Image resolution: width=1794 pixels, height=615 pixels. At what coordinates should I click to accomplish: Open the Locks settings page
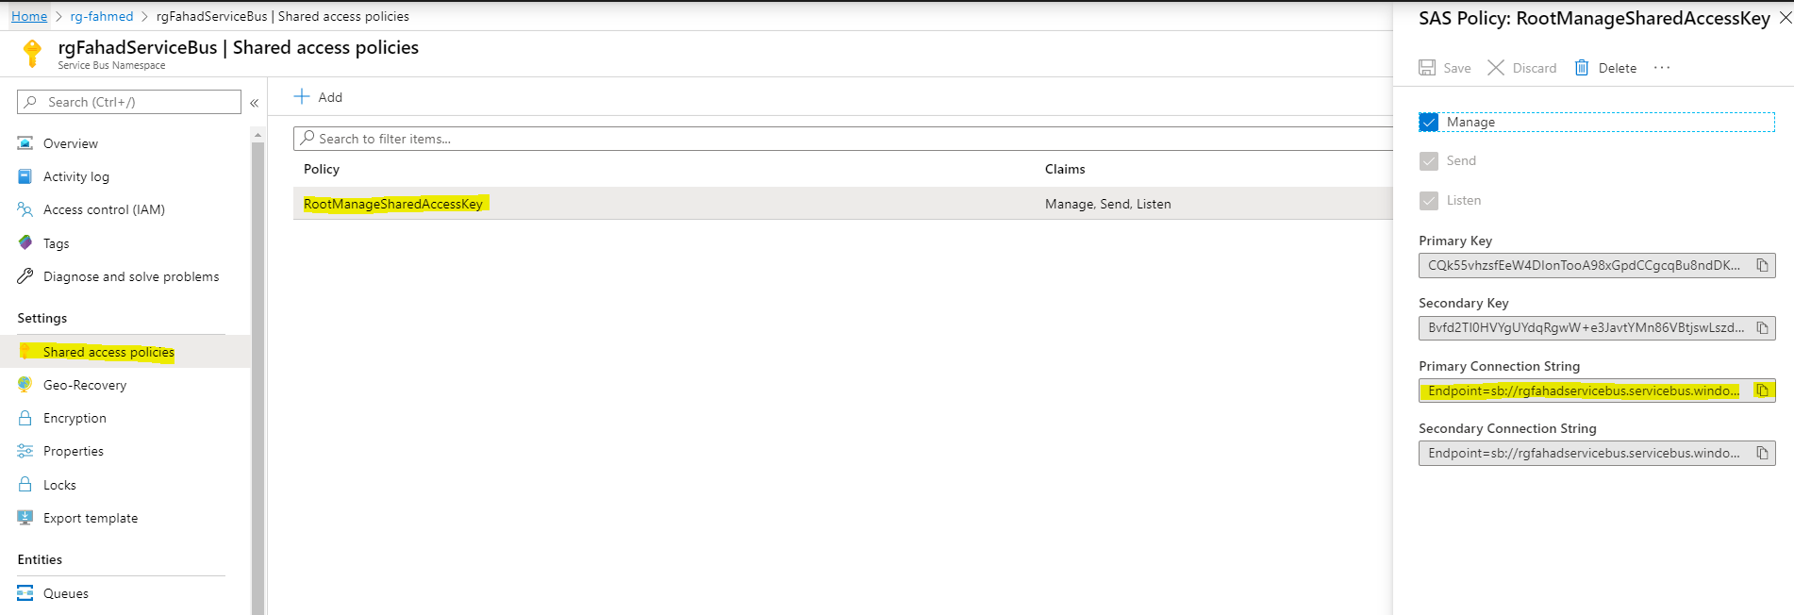[59, 485]
